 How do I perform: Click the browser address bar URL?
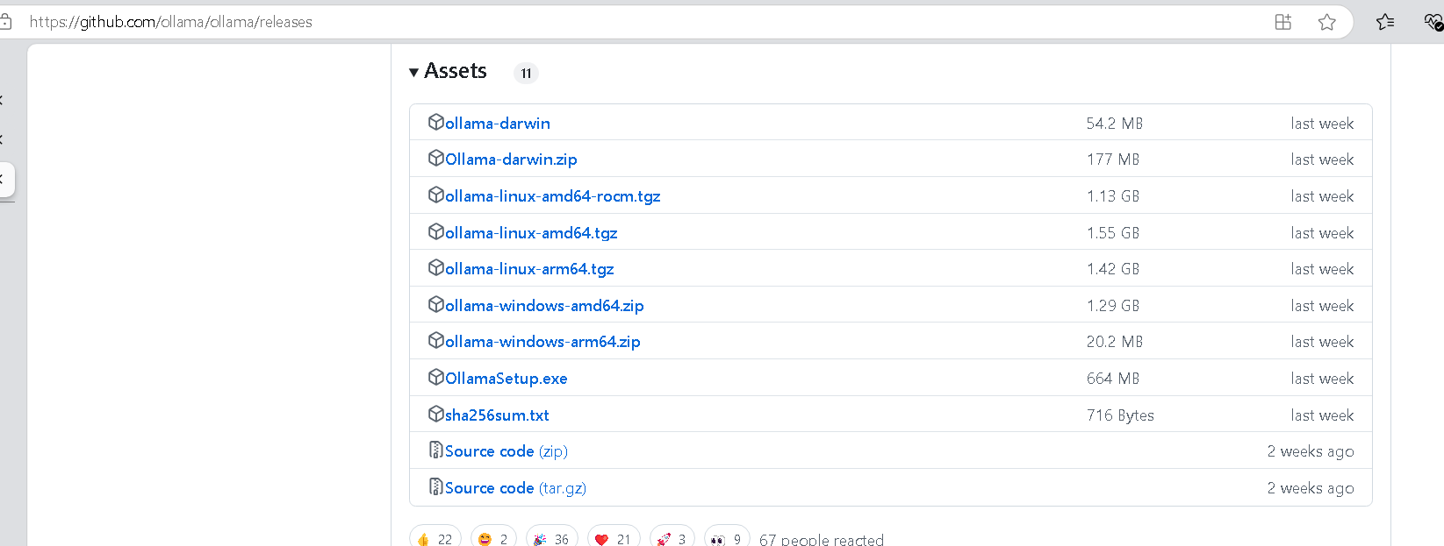pyautogui.click(x=171, y=22)
